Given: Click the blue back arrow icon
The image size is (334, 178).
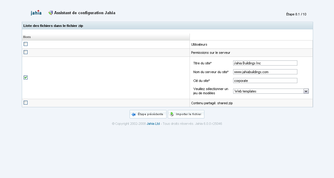Looking at the screenshot, I should [x=134, y=115].
